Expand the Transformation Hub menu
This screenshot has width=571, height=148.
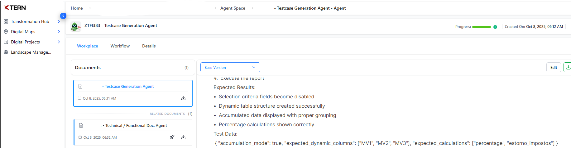tap(59, 21)
